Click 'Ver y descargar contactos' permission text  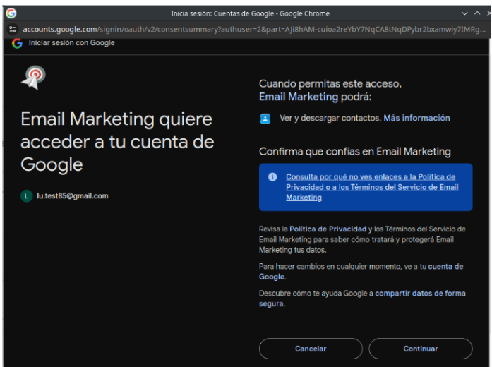[x=330, y=118]
